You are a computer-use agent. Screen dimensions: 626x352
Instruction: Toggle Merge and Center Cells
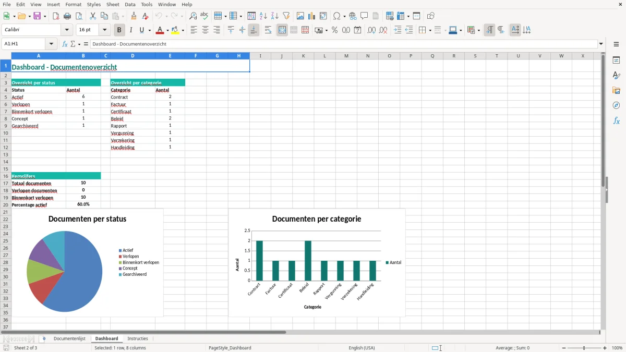[x=282, y=30]
